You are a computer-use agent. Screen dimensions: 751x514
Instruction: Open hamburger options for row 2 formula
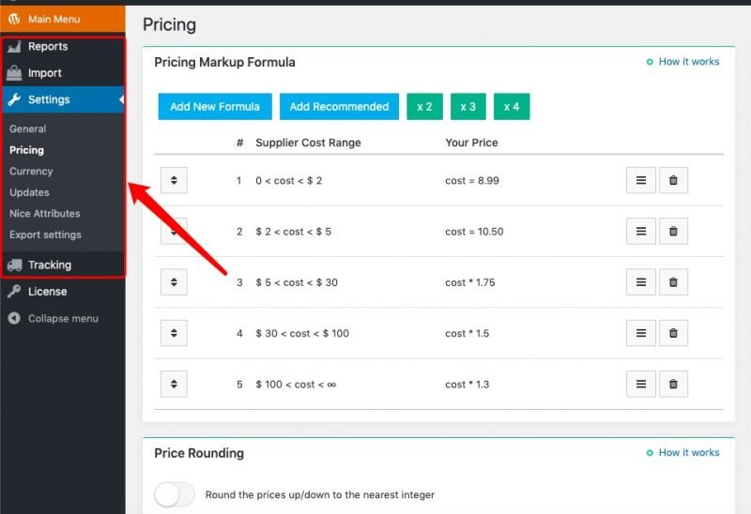(x=641, y=231)
